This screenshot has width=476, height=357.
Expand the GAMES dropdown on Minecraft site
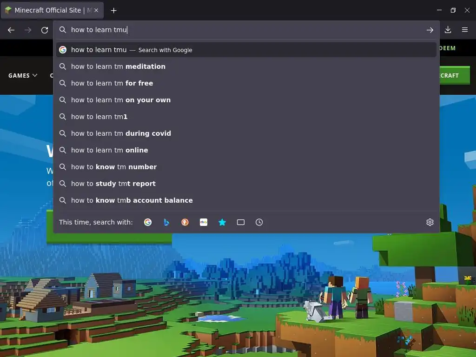click(23, 76)
